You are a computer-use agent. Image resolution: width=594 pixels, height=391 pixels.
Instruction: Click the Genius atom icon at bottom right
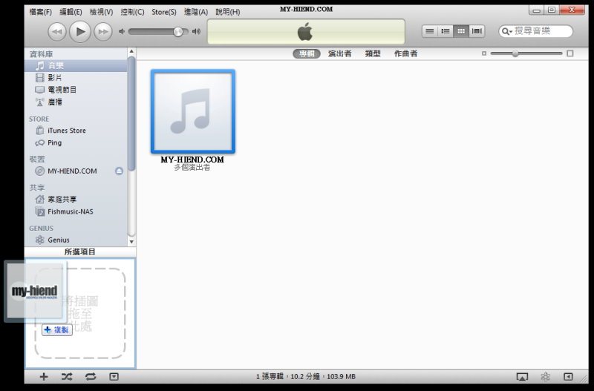tap(545, 377)
